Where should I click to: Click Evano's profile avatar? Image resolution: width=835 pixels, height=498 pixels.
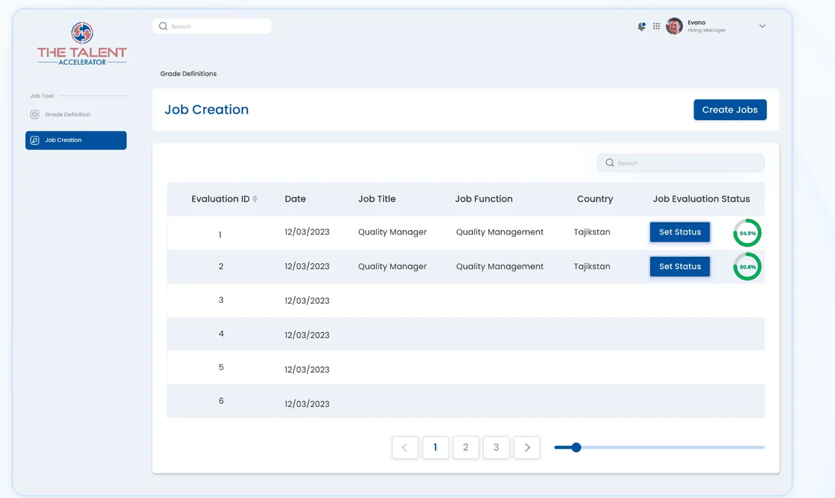coord(674,26)
